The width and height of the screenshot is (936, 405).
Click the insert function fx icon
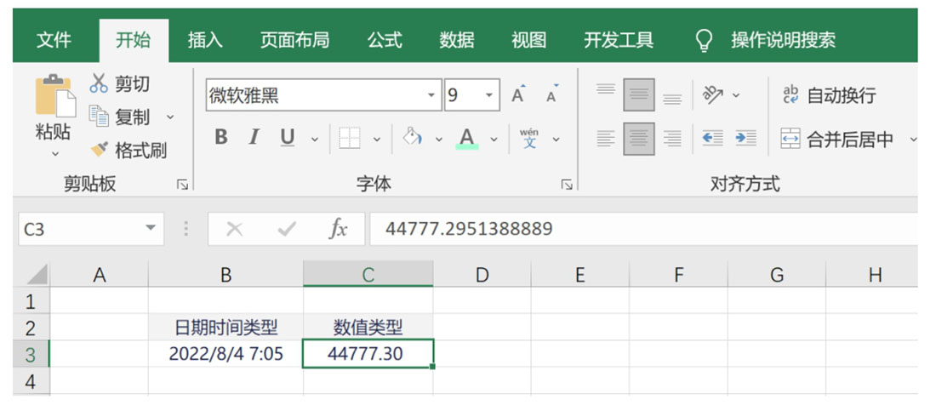338,229
